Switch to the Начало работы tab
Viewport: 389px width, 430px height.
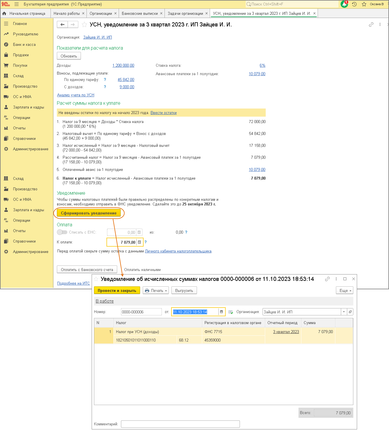[x=67, y=13]
